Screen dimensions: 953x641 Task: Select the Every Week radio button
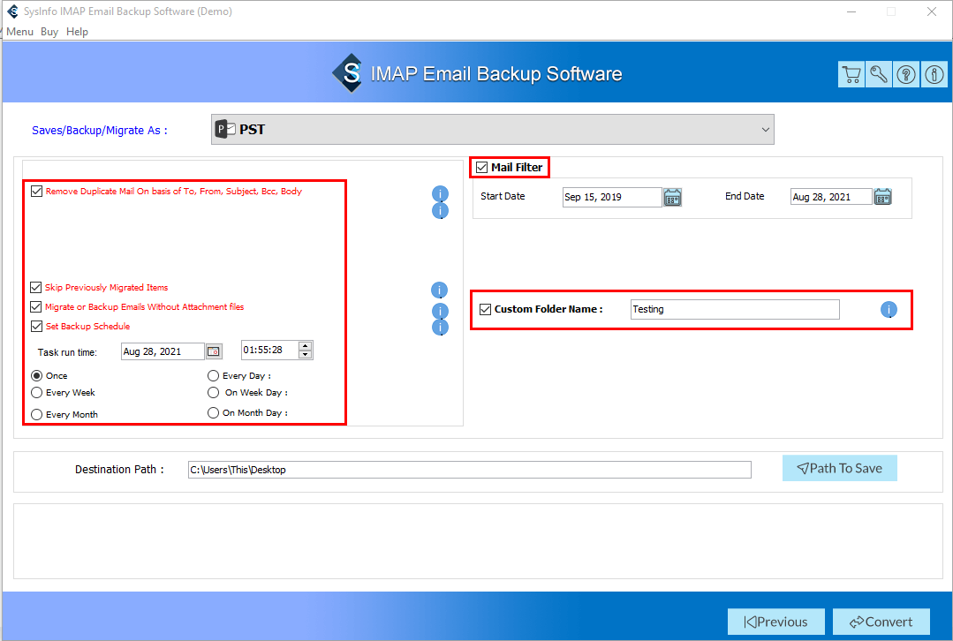tap(36, 393)
